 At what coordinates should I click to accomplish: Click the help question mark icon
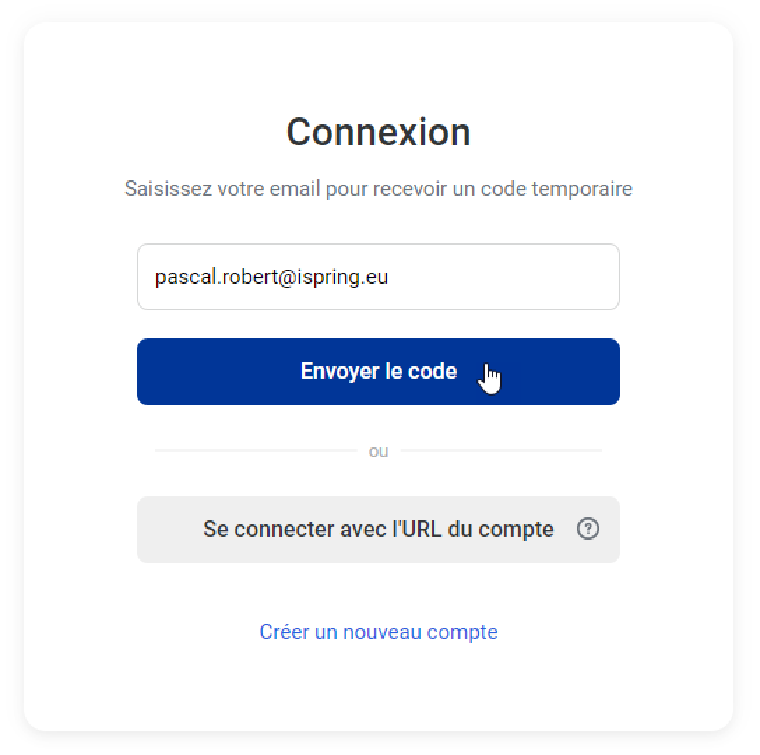(x=587, y=529)
